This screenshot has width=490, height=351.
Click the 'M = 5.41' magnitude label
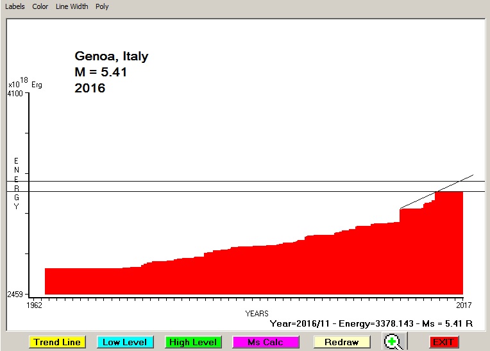tap(101, 73)
